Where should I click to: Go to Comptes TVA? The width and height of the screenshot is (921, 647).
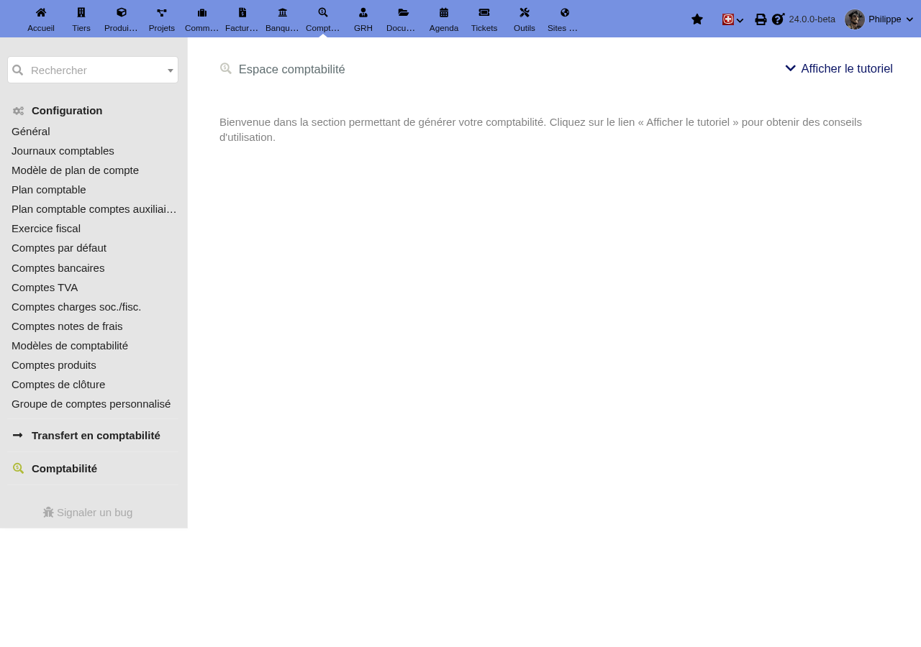coord(45,287)
